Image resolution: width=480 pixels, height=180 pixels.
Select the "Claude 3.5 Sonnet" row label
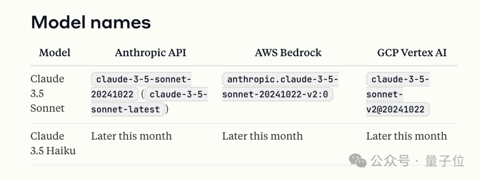(47, 94)
